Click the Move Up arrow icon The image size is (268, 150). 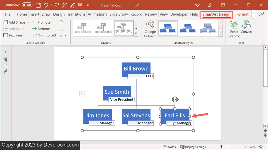(x=61, y=22)
